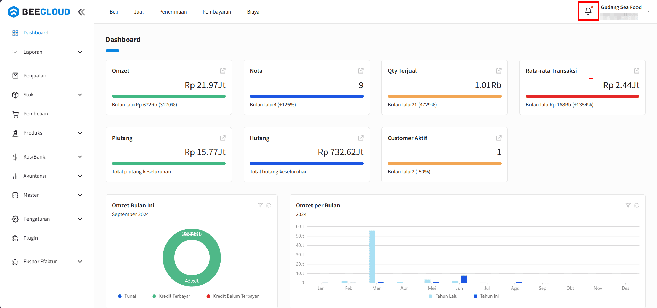Expand the Pengaturan menu chevron
This screenshot has height=308, width=657.
tap(80, 219)
